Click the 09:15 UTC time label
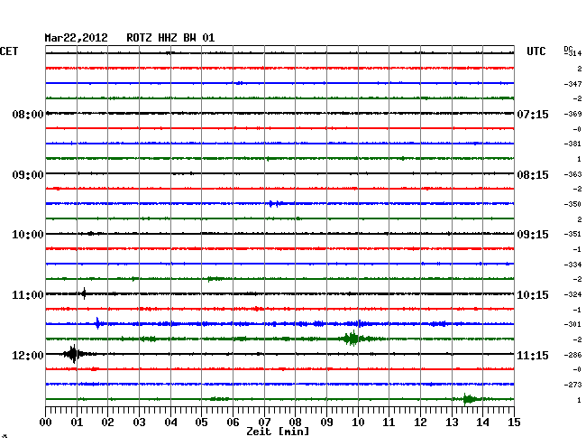The height and width of the screenshot is (446, 586). tap(533, 235)
